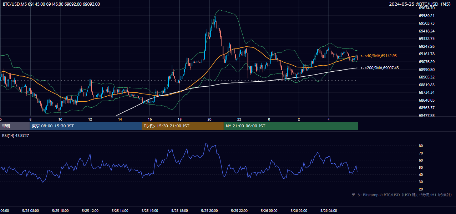Click the '5/25 22:00' time label

(239, 210)
